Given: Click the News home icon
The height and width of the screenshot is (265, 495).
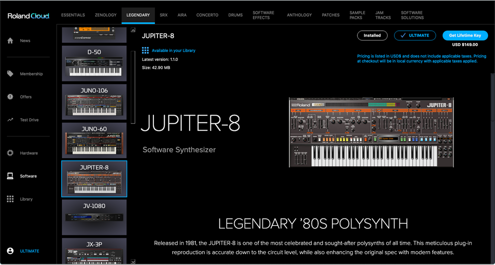Looking at the screenshot, I should tap(10, 41).
